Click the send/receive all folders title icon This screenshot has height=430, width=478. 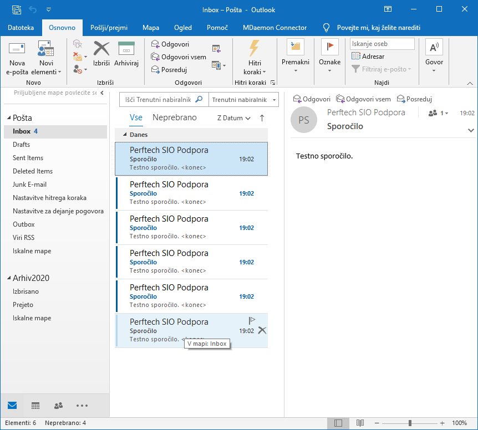click(x=17, y=10)
